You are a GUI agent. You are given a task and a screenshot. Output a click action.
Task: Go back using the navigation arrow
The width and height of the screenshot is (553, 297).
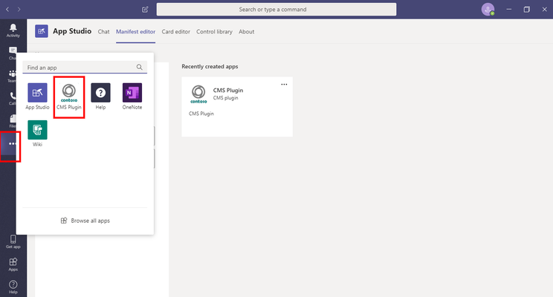pyautogui.click(x=7, y=10)
